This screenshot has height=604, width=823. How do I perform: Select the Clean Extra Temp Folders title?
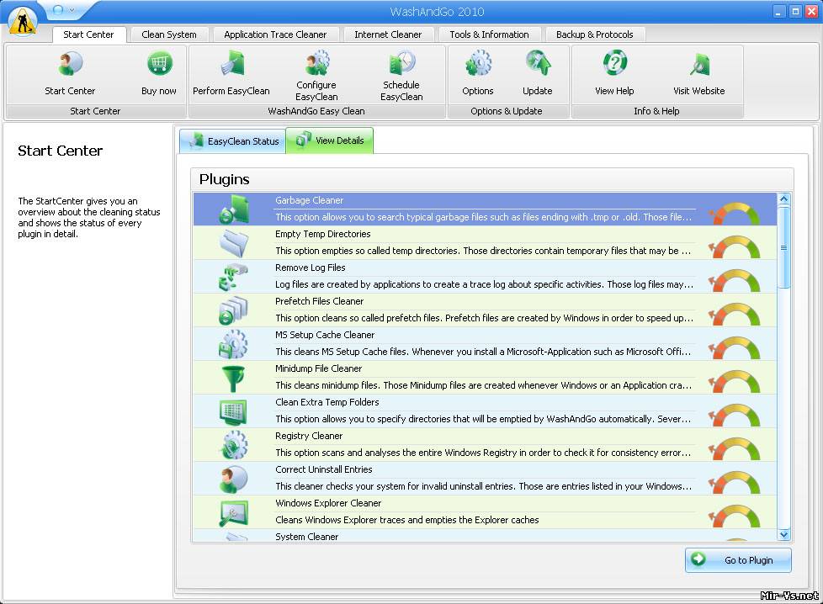click(327, 402)
